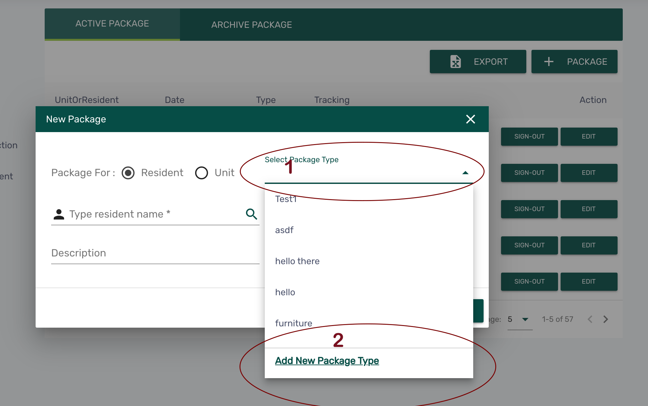Choose 'hello there' package type option
648x406 pixels.
tap(297, 261)
